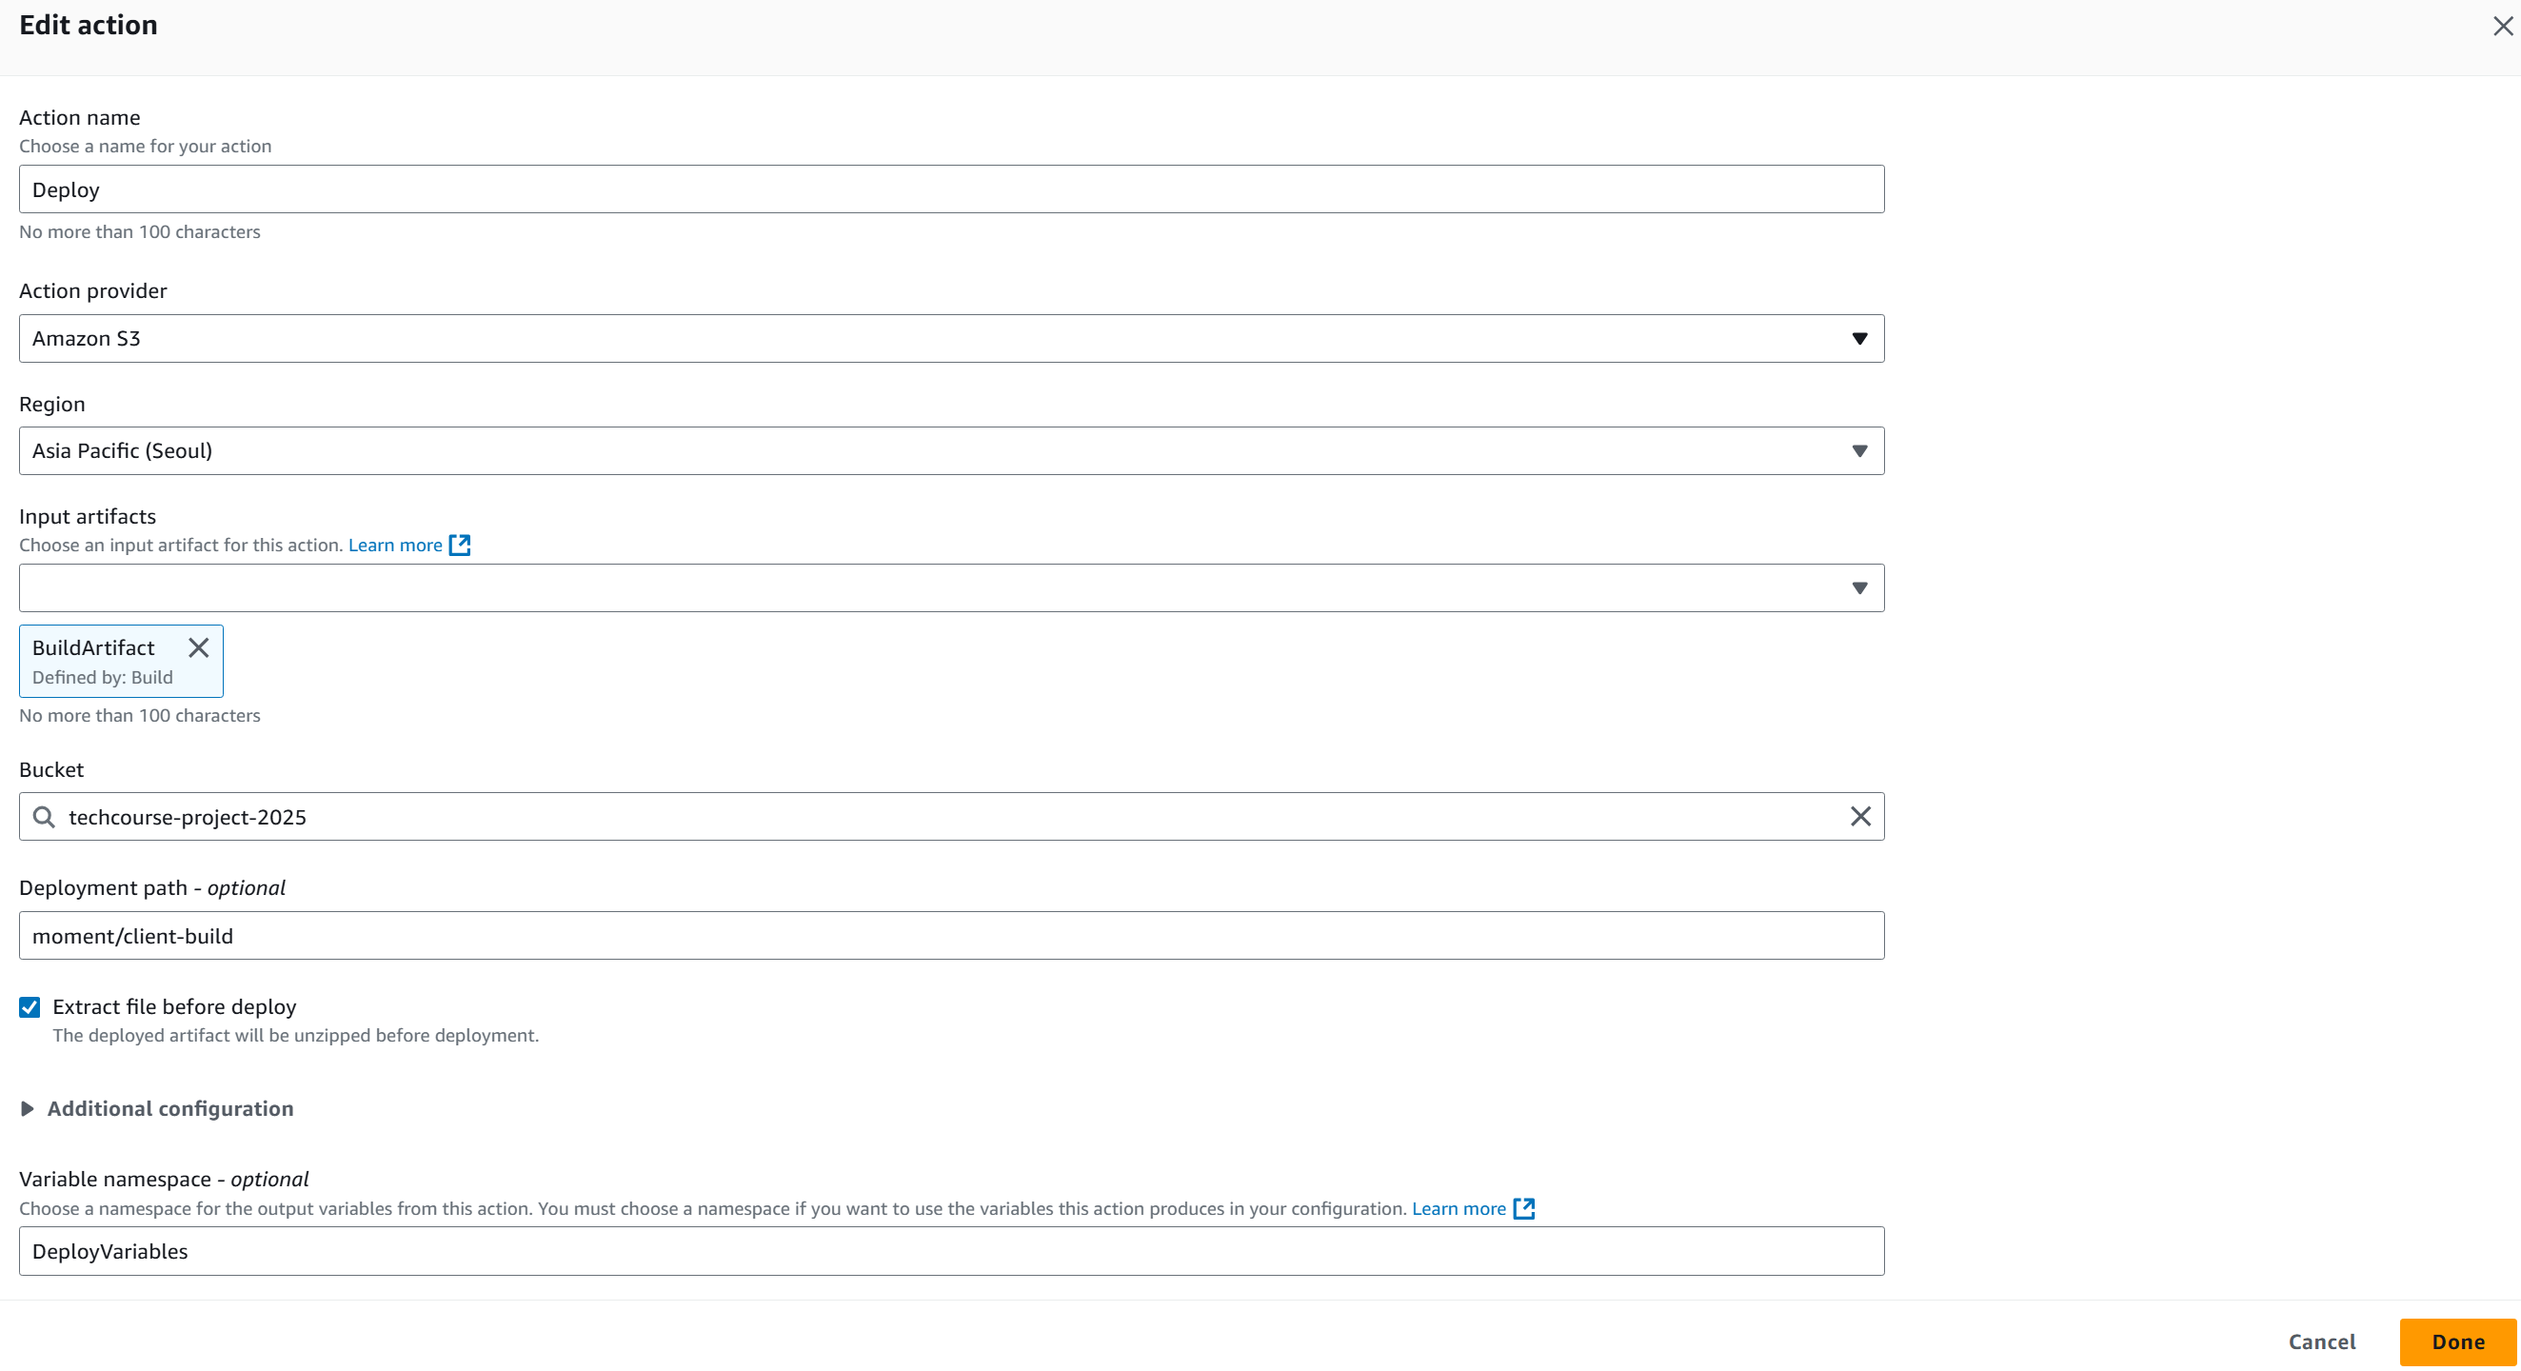2521x1371 pixels.
Task: Edit the Action name field containing Deploy
Action: coord(951,189)
